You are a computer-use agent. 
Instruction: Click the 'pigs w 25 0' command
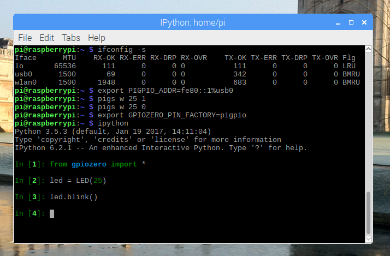tap(122, 107)
